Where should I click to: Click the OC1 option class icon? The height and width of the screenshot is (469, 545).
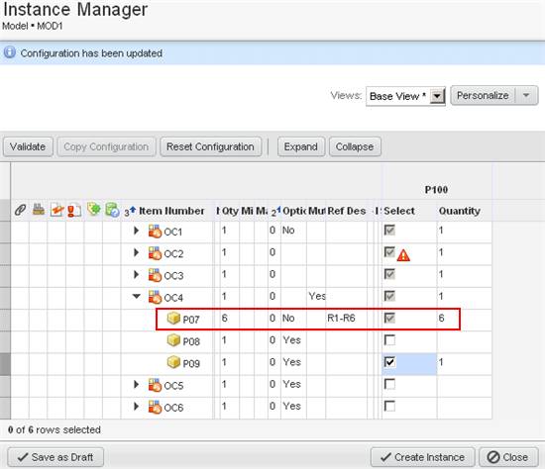(155, 232)
